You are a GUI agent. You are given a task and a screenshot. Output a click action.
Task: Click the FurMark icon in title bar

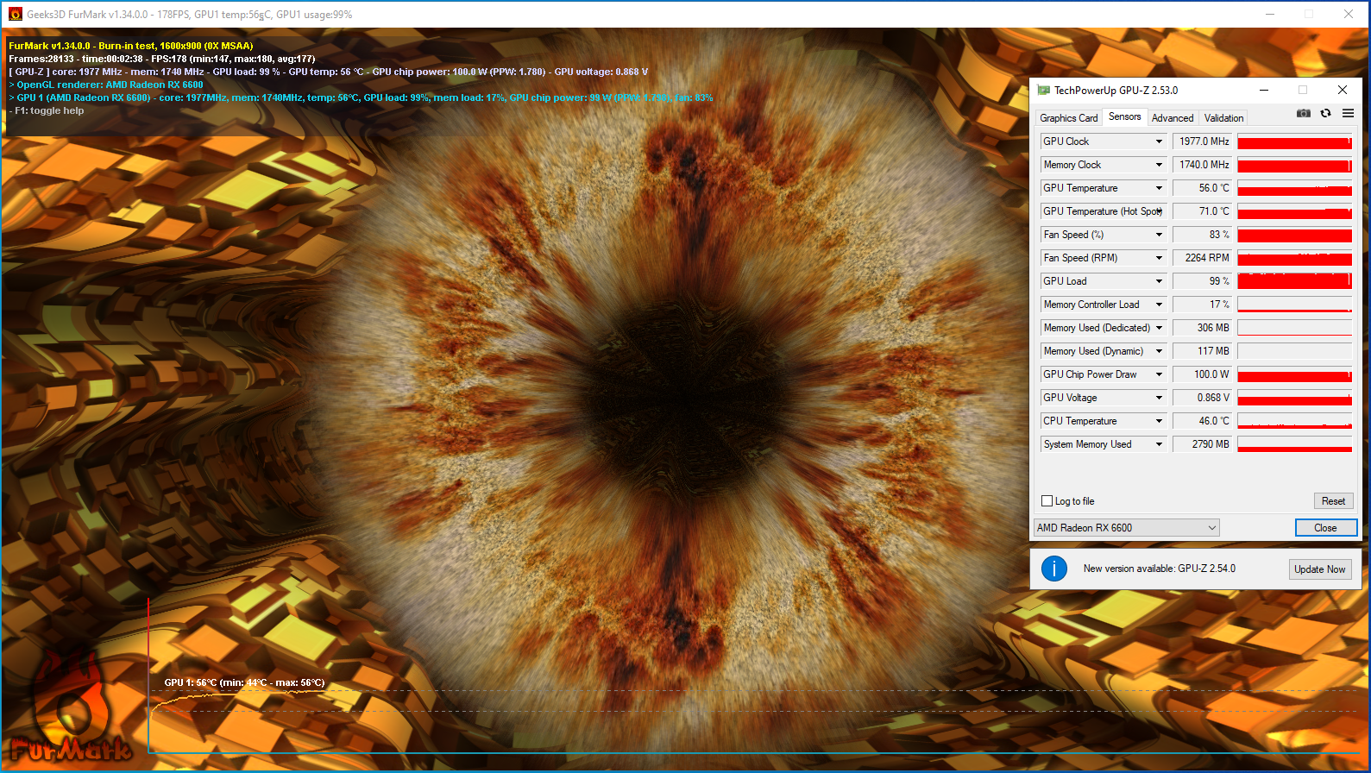[x=15, y=14]
